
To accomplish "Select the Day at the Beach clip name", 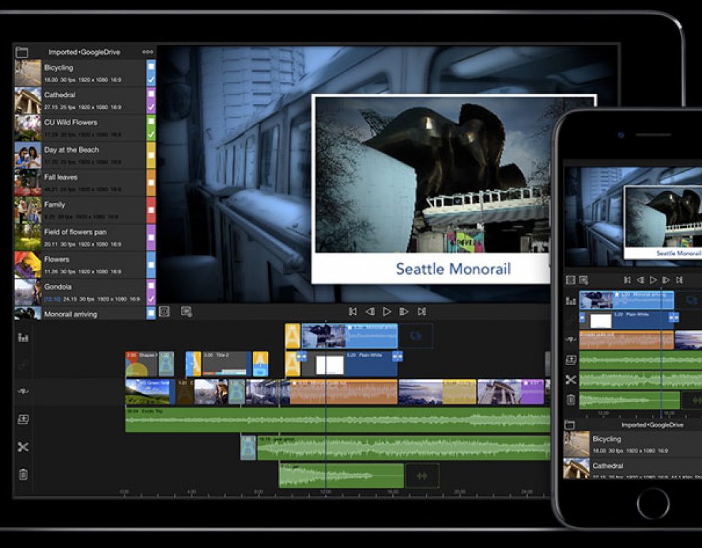I will (71, 149).
